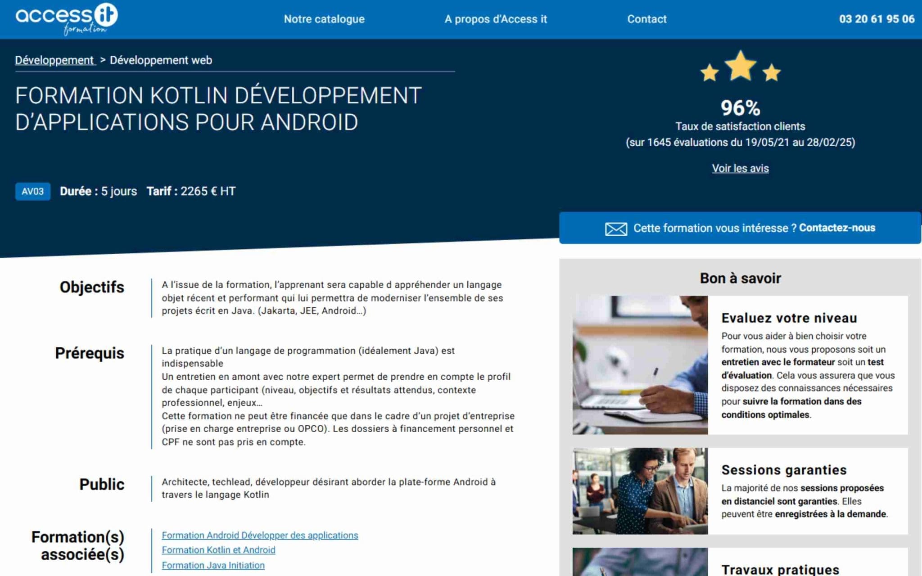
Task: Click Développement web breadcrumb text
Action: [161, 60]
